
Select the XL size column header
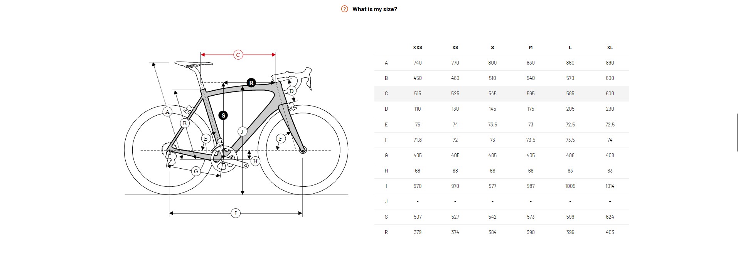[610, 48]
